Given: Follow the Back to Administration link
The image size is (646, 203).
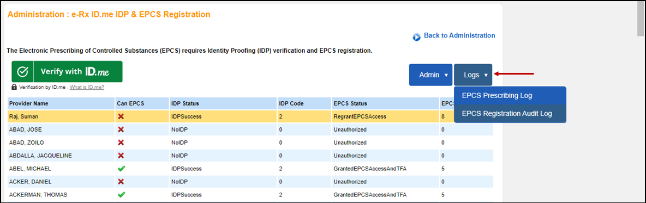Looking at the screenshot, I should click(x=459, y=36).
